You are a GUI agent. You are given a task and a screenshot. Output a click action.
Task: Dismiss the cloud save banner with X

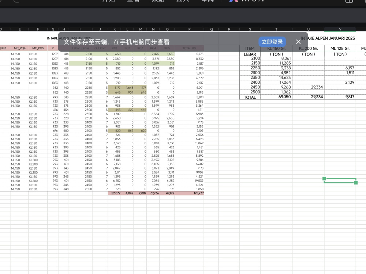(298, 42)
